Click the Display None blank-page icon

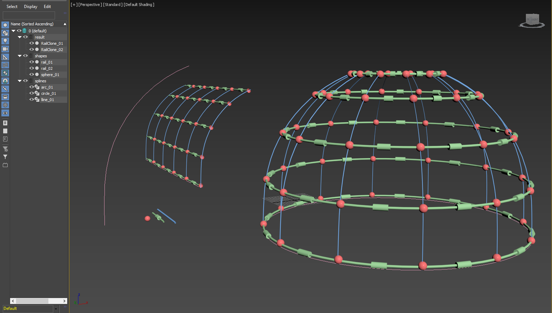pos(5,131)
